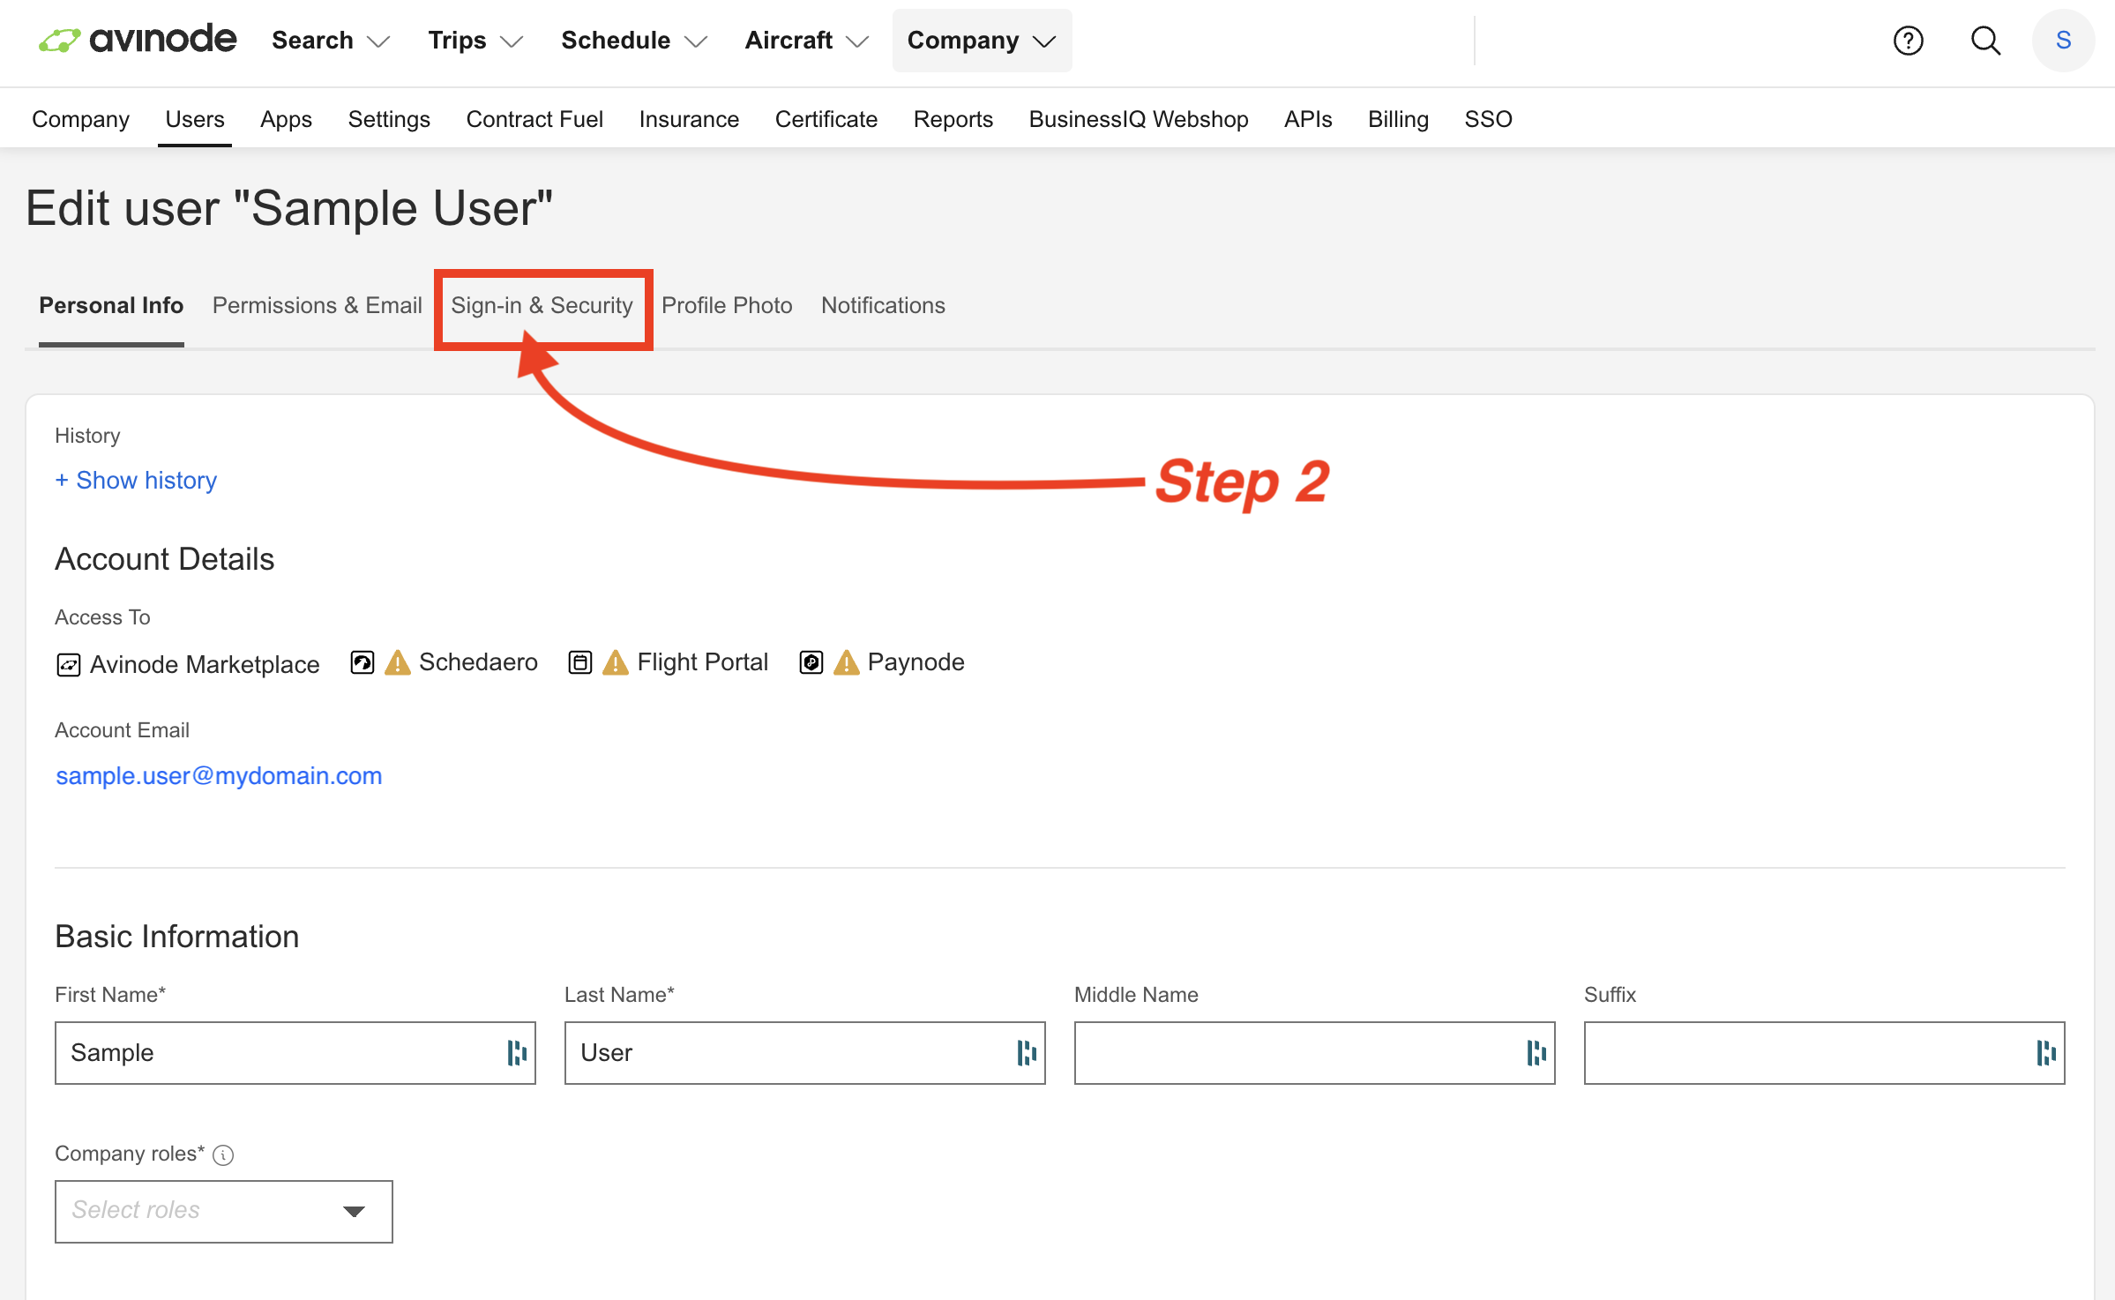The height and width of the screenshot is (1300, 2115).
Task: Click the field icon inside First Name input
Action: [x=518, y=1052]
